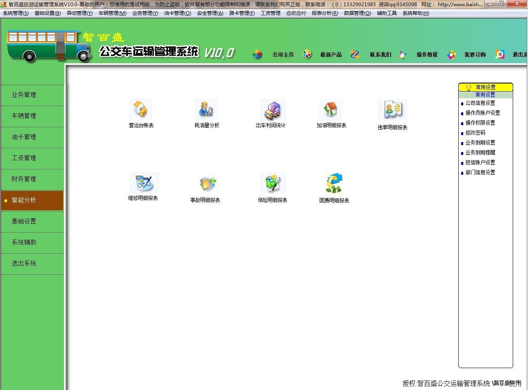
Task: Open the 报表分析(R) menu
Action: pyautogui.click(x=325, y=13)
